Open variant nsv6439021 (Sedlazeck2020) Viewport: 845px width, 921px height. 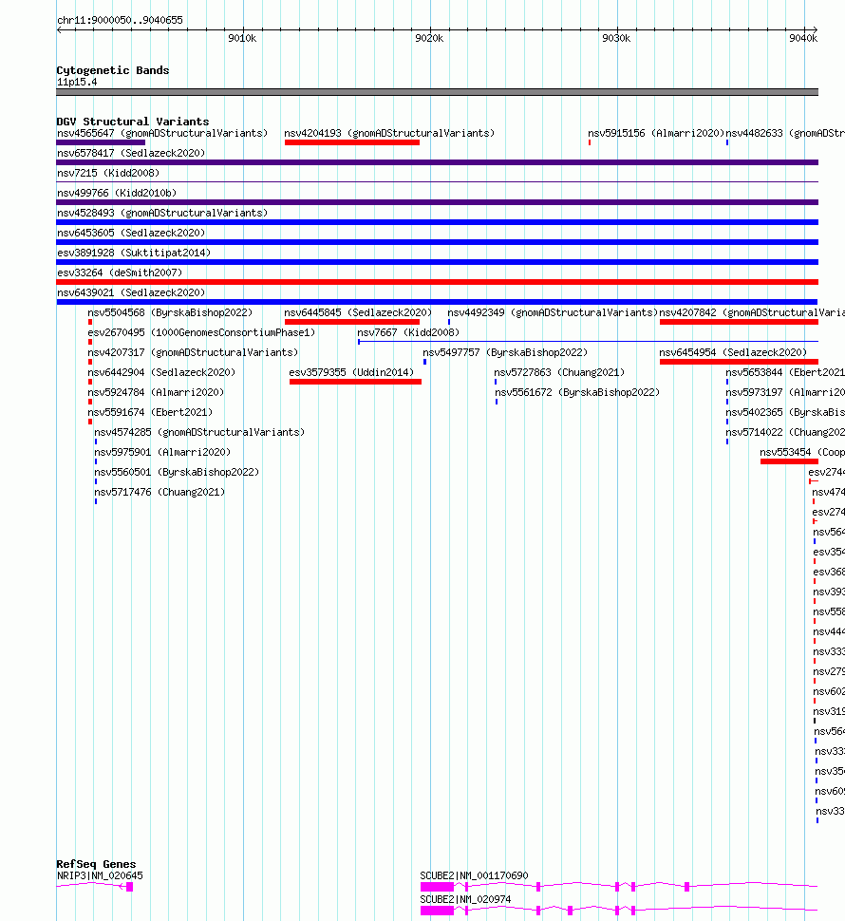[131, 293]
